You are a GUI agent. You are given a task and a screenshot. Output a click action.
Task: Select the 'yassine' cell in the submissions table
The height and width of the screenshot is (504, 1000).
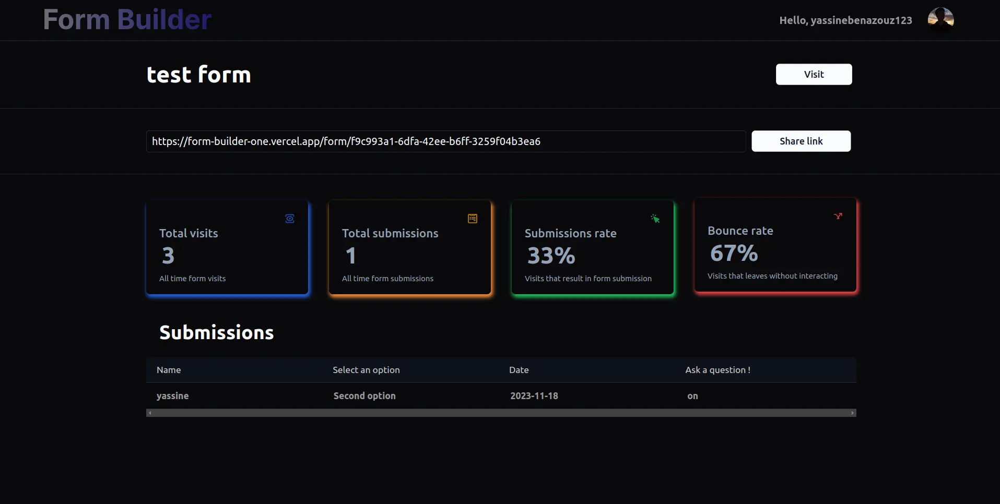(173, 396)
